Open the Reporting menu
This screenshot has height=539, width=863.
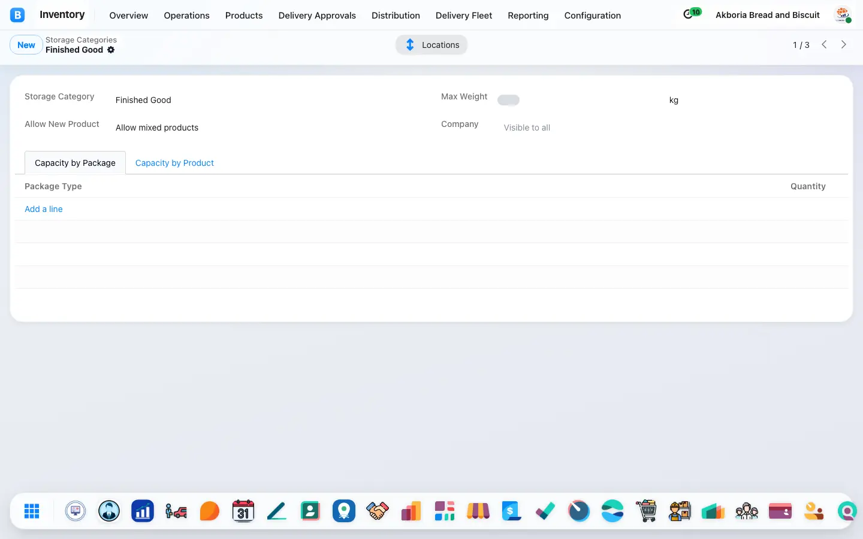[528, 16]
